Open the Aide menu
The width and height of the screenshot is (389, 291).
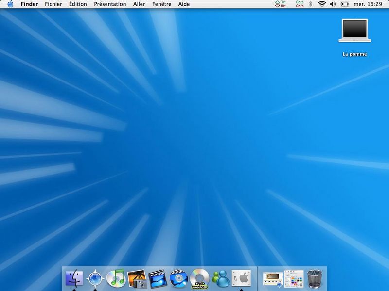tap(184, 4)
